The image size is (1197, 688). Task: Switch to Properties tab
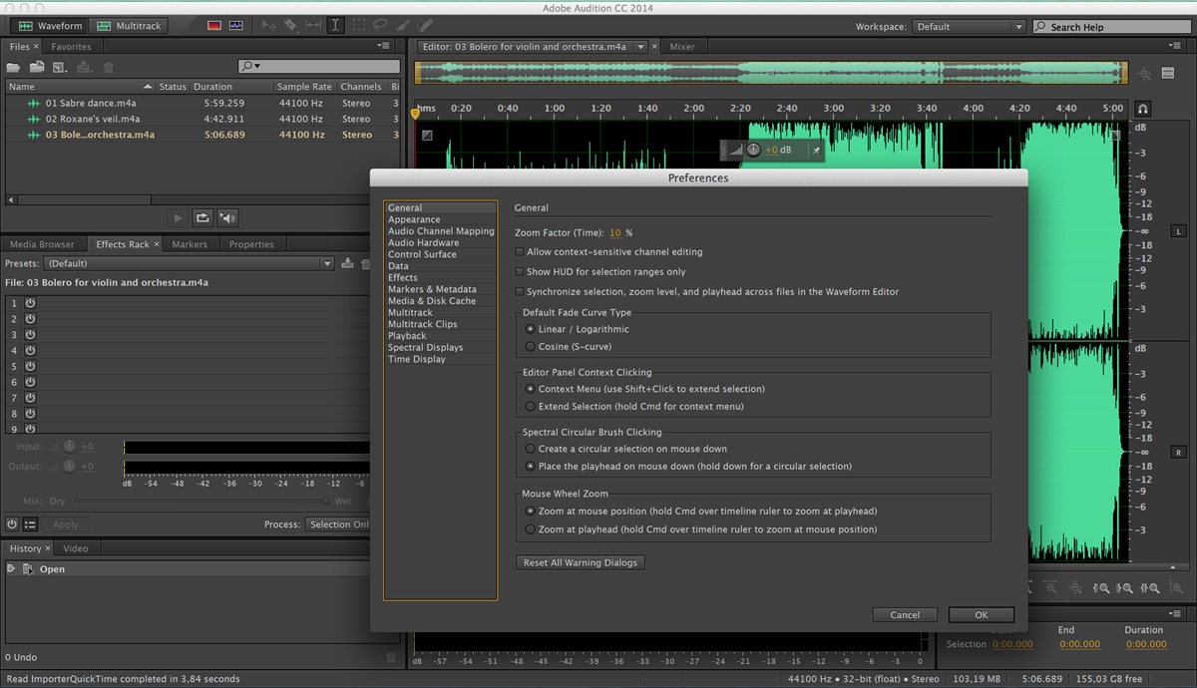point(251,244)
